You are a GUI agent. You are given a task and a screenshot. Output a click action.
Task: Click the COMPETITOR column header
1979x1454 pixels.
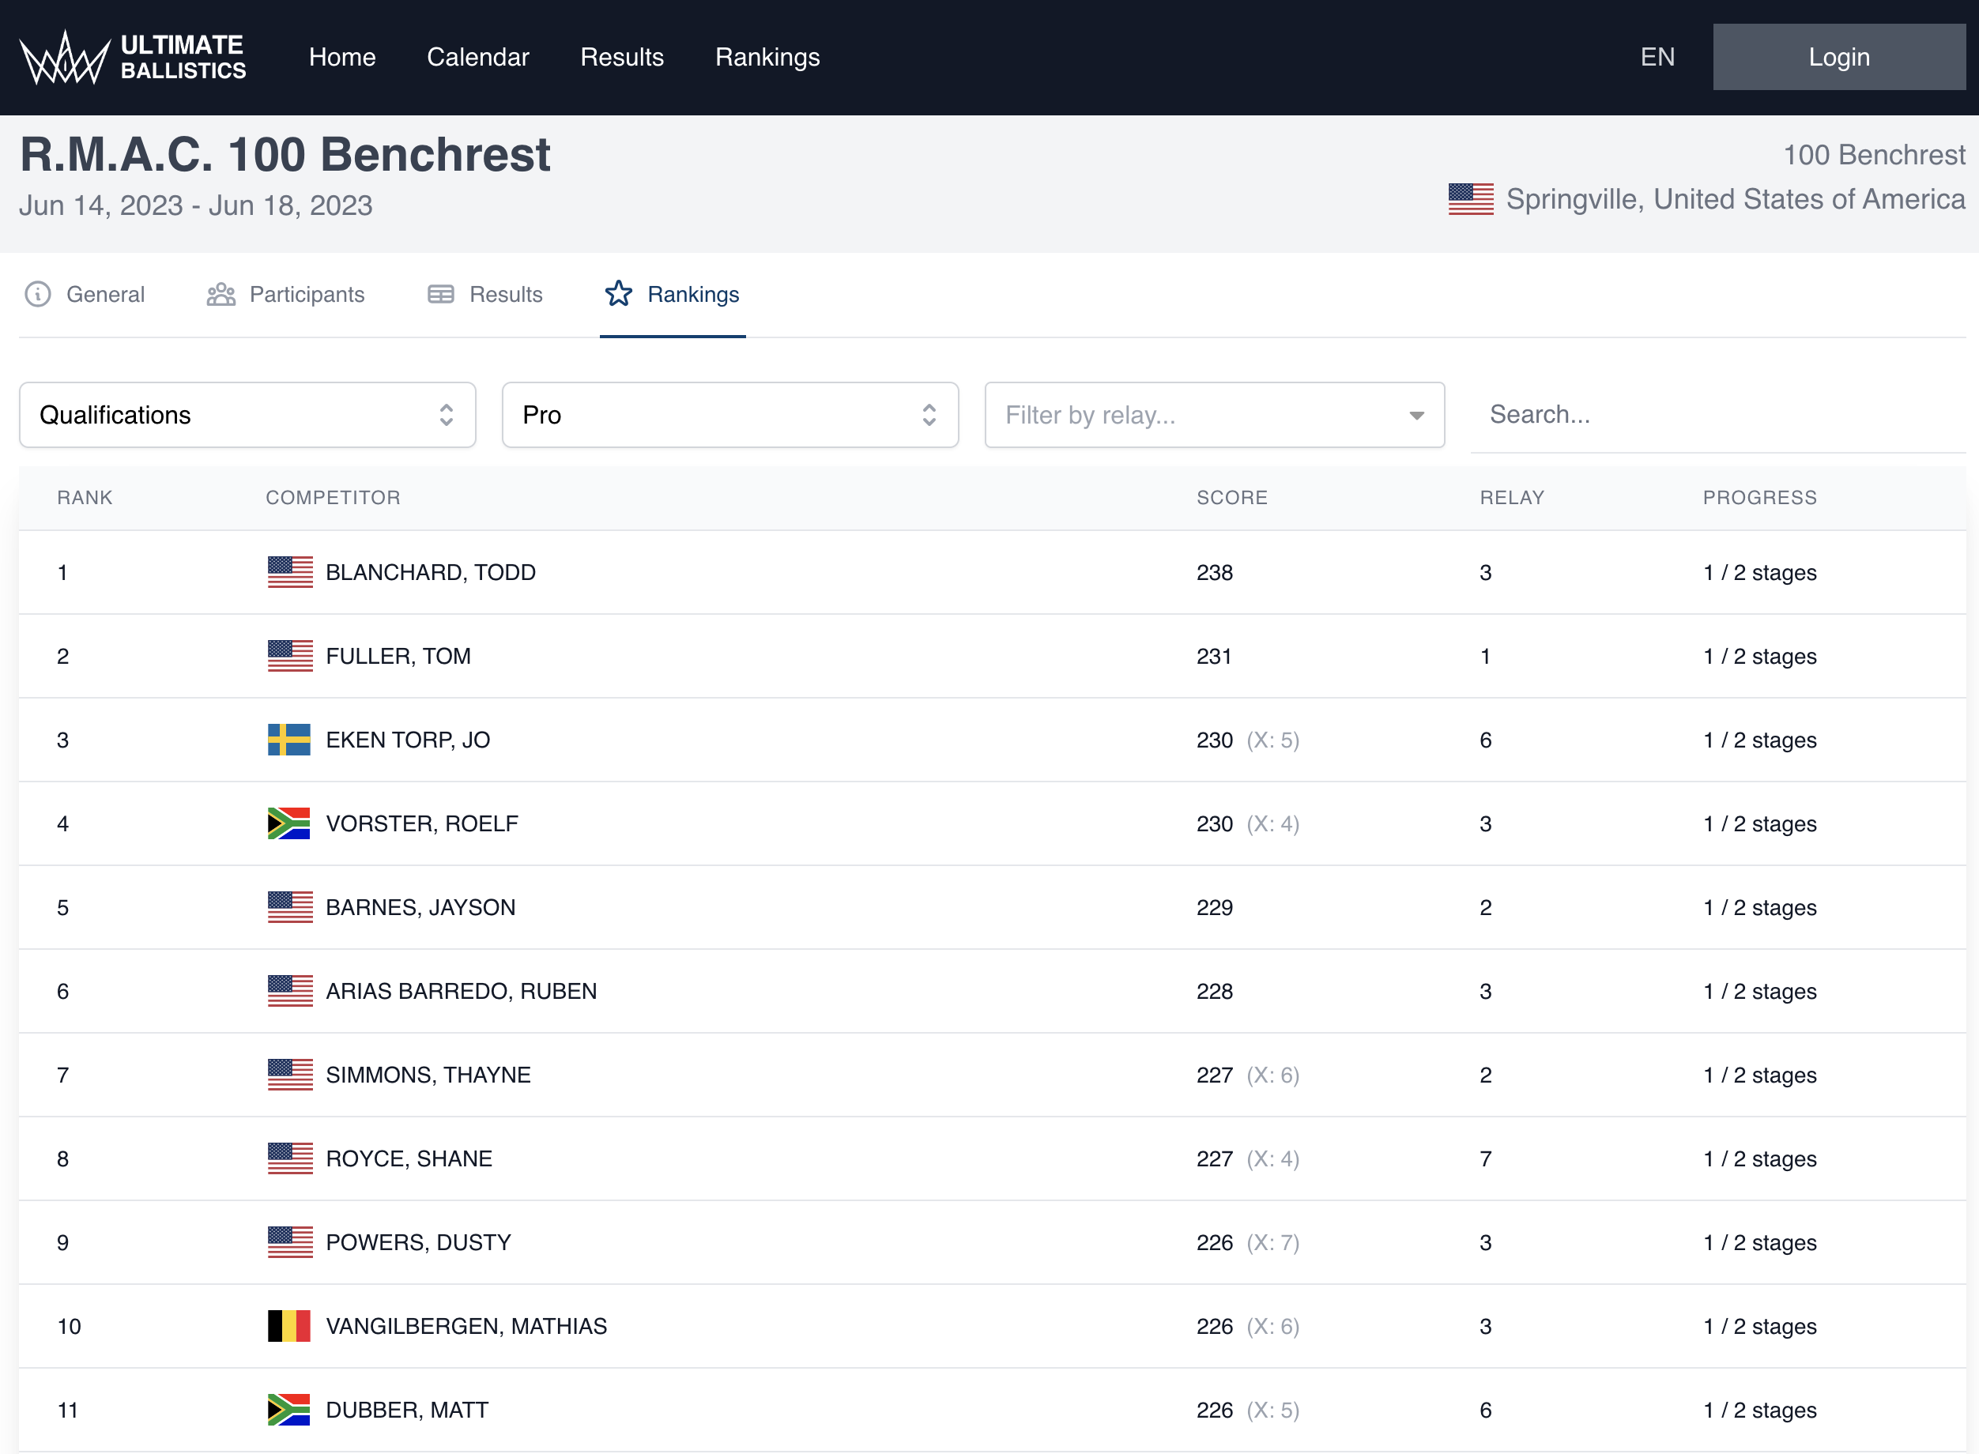tap(333, 497)
